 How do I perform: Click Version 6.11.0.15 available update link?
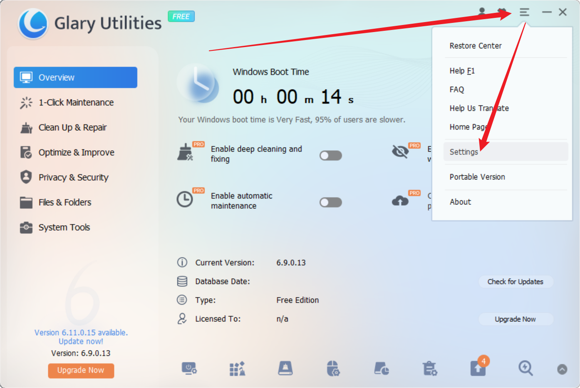point(81,337)
